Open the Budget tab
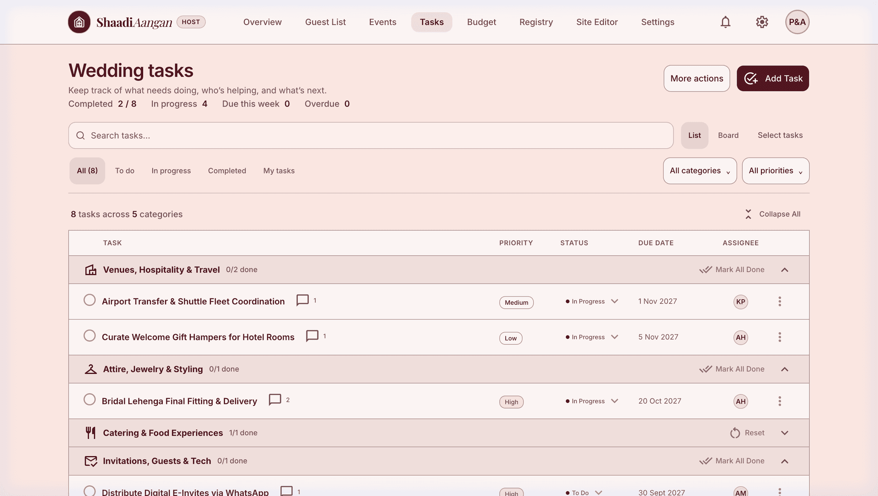Image resolution: width=878 pixels, height=496 pixels. (x=482, y=22)
